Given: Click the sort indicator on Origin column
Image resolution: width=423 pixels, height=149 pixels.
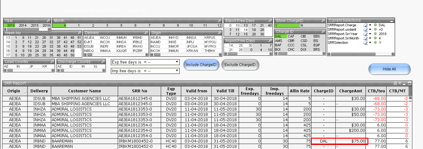Looking at the screenshot, I should (25, 91).
